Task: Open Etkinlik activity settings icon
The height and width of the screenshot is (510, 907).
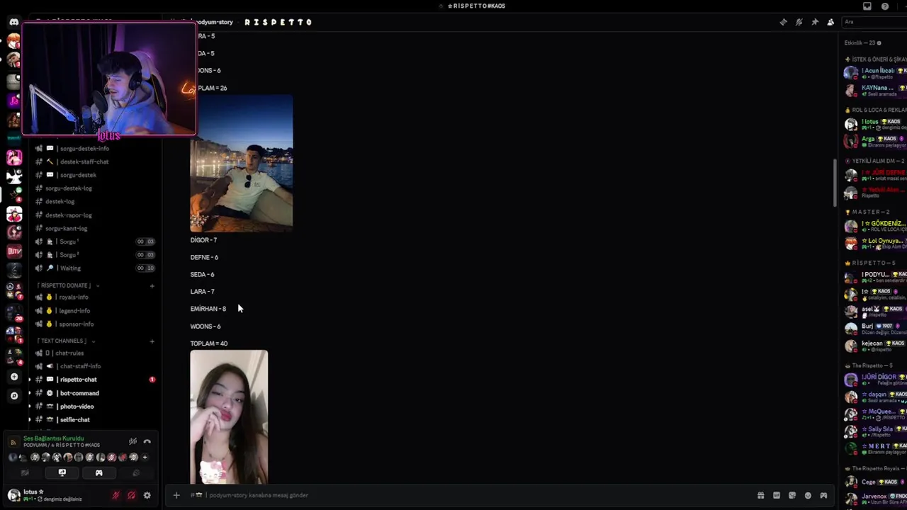Action: 879,43
